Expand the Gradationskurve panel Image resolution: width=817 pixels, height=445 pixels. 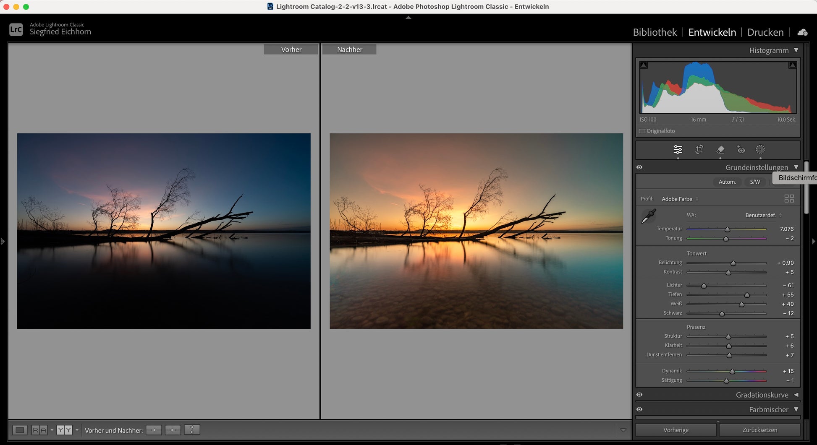click(x=796, y=395)
